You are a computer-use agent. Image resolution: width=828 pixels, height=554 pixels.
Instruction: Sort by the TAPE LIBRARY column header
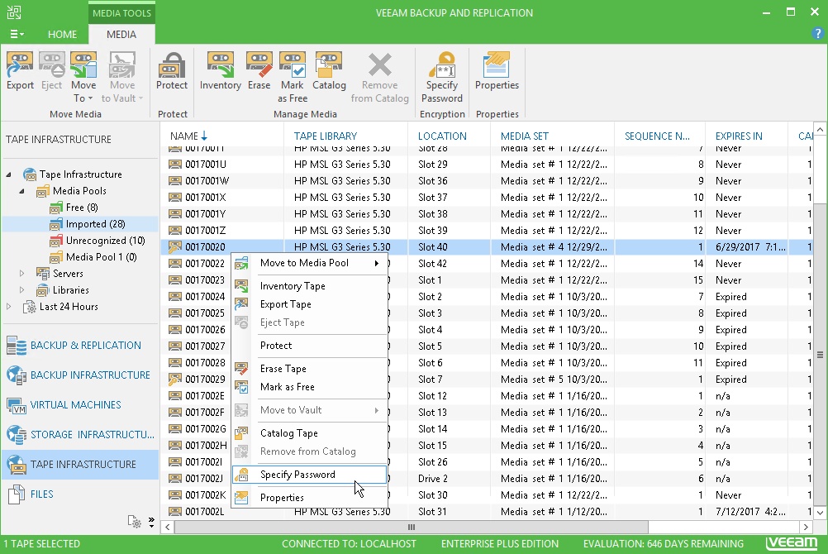coord(345,136)
